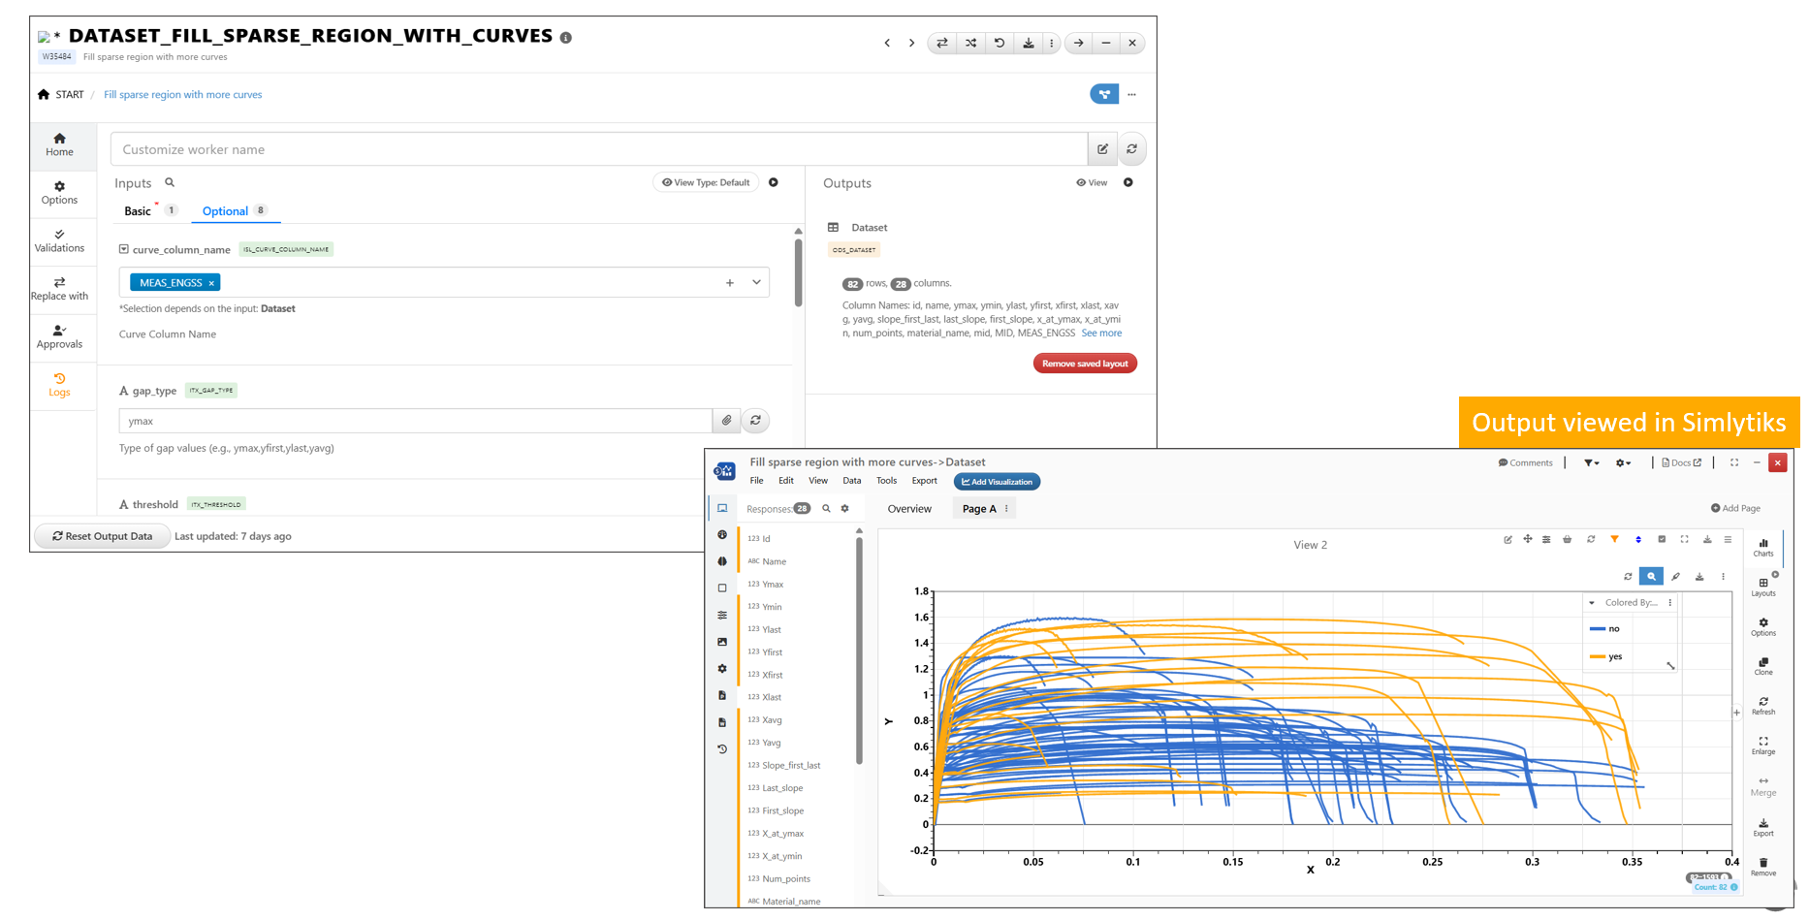Click the orange filter icon above the chart
1809x921 pixels.
[1614, 539]
